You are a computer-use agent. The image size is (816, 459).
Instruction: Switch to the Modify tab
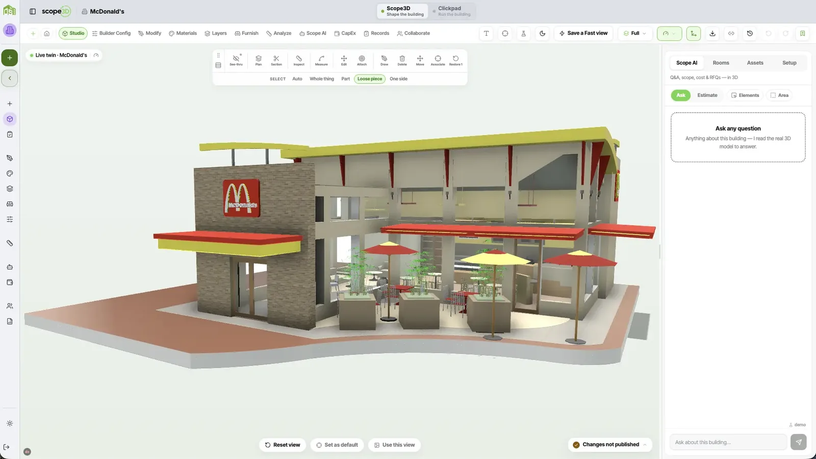pos(149,33)
